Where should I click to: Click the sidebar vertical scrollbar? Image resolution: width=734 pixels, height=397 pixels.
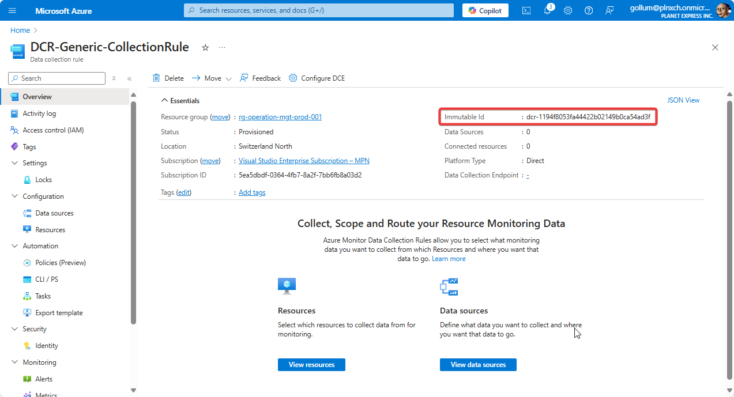[133, 213]
